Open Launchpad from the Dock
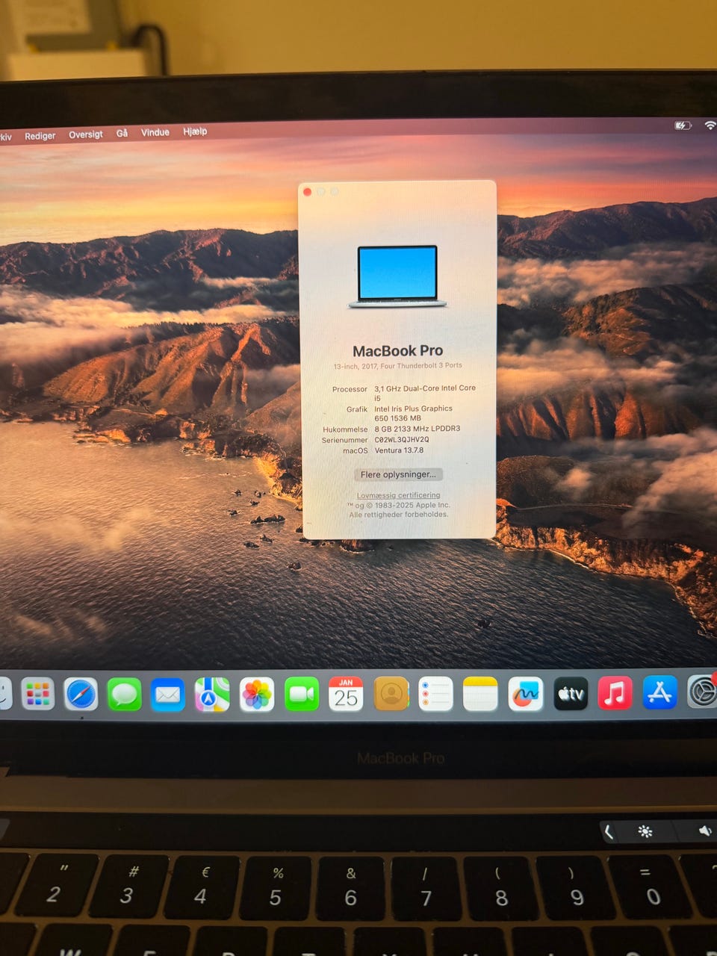The width and height of the screenshot is (717, 956). (37, 695)
